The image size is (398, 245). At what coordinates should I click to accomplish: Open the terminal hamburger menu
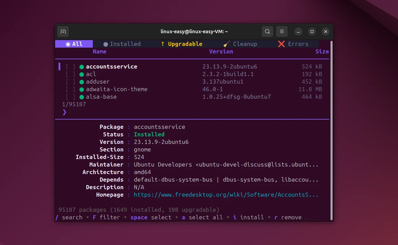tap(282, 32)
